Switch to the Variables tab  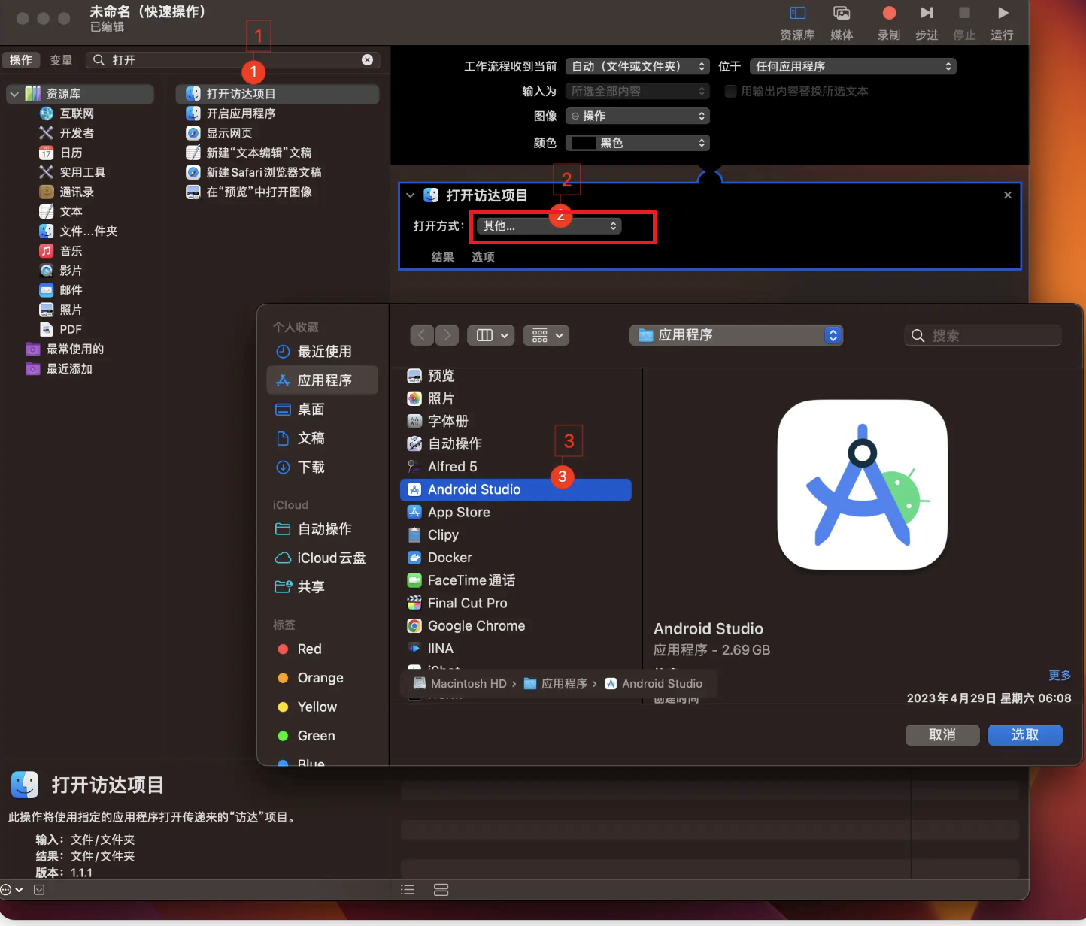click(x=61, y=60)
